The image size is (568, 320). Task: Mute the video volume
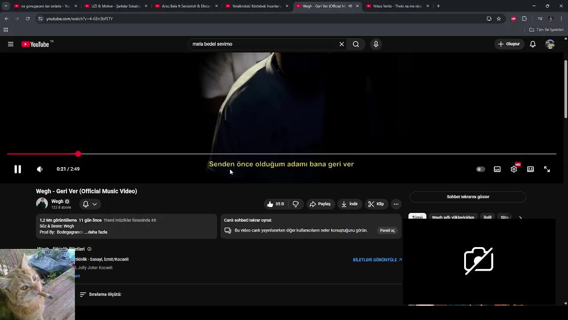point(39,169)
